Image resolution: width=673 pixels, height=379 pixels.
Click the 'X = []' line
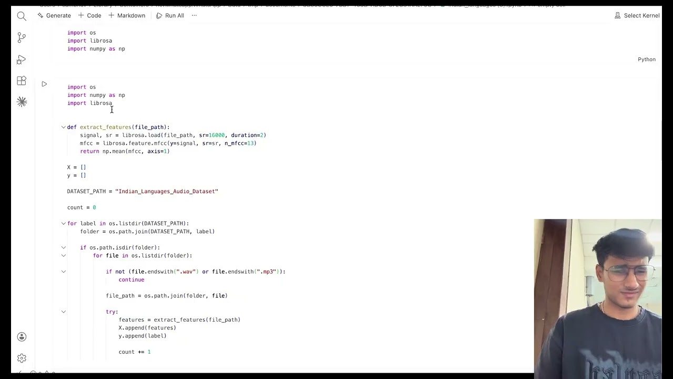[76, 167]
